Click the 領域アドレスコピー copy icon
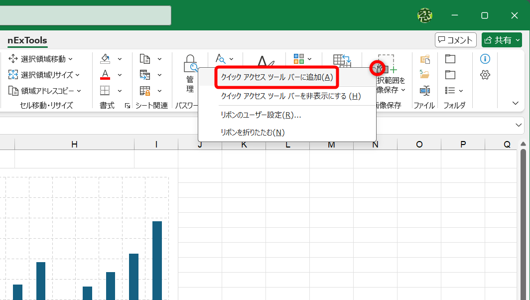The image size is (530, 300). [x=13, y=91]
